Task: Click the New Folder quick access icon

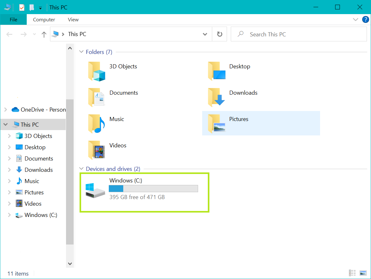Action: pyautogui.click(x=31, y=7)
